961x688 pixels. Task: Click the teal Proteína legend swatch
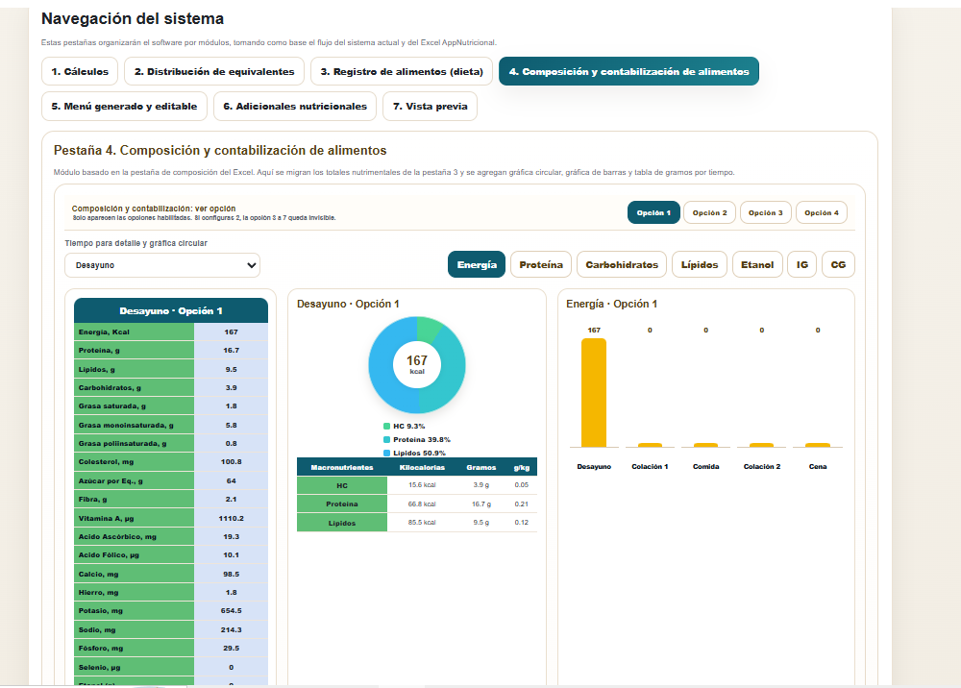(x=386, y=439)
